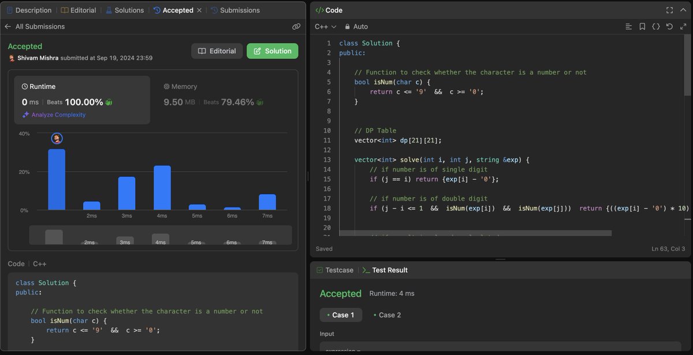Close the Accepted tab

pyautogui.click(x=200, y=10)
